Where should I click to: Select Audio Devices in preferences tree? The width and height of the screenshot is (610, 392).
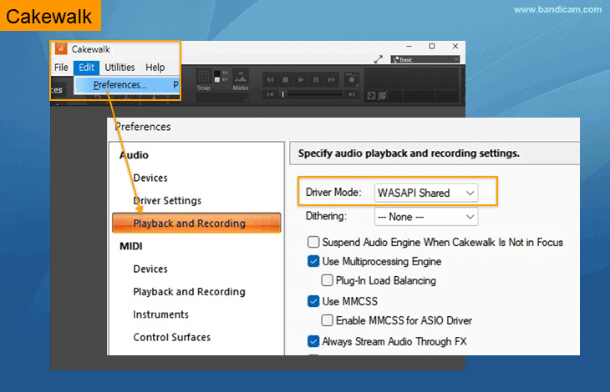[x=150, y=178]
